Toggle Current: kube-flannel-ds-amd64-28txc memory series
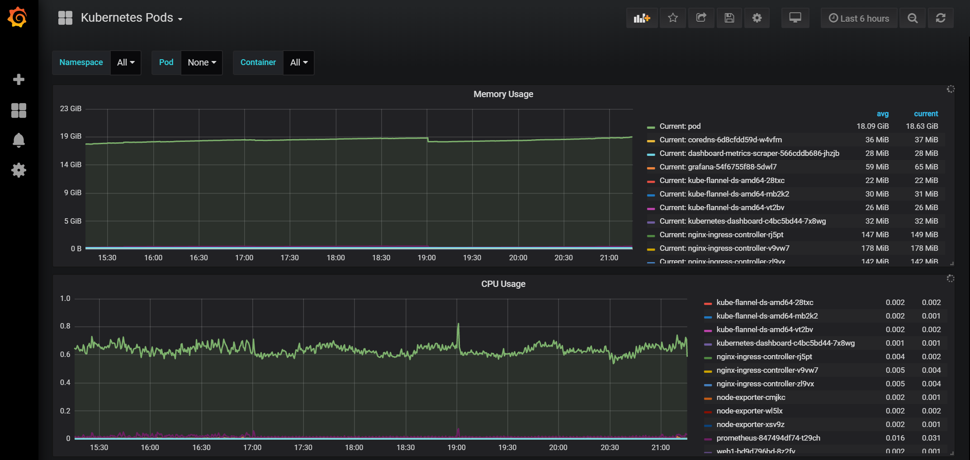The height and width of the screenshot is (460, 970). pos(722,180)
